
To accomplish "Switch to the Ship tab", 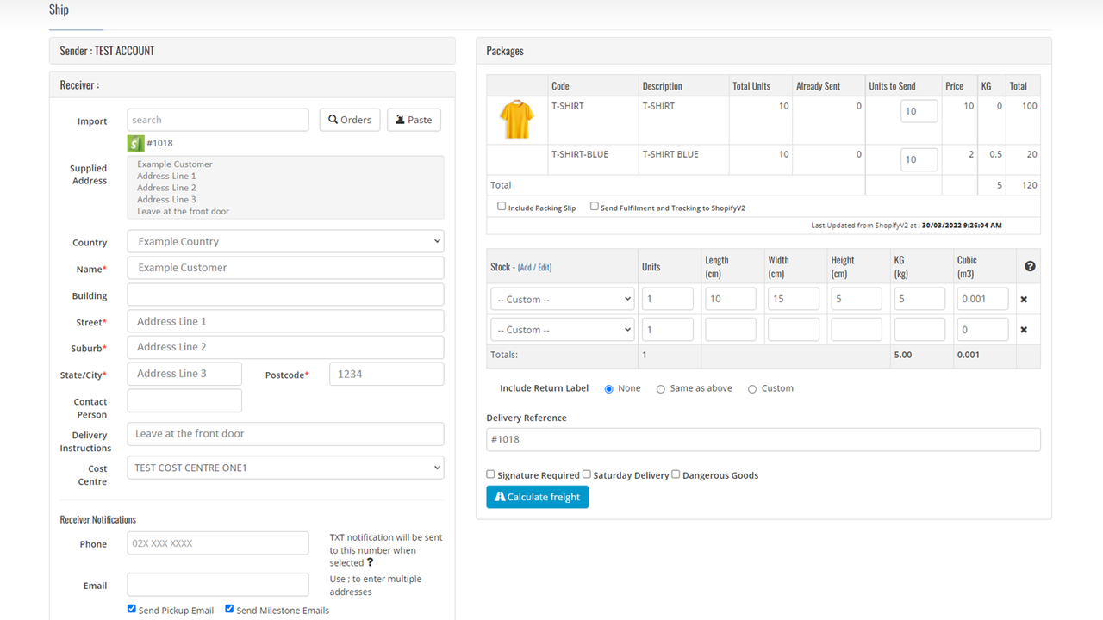I will [59, 9].
